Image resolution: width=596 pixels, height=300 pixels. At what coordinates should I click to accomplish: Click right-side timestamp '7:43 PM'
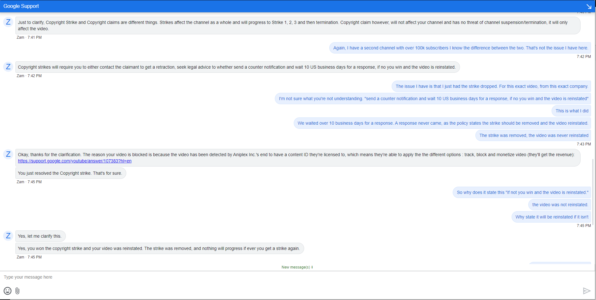584,144
